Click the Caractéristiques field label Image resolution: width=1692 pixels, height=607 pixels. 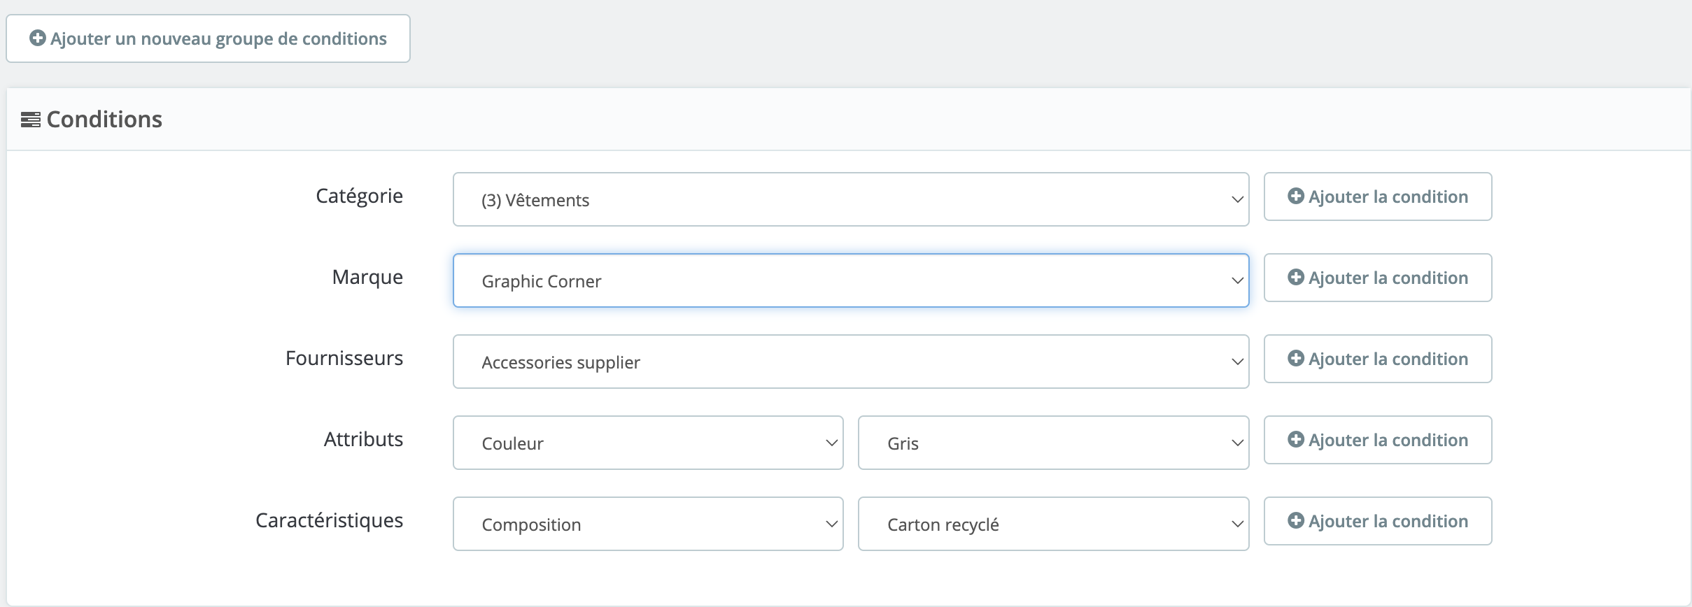click(x=329, y=520)
